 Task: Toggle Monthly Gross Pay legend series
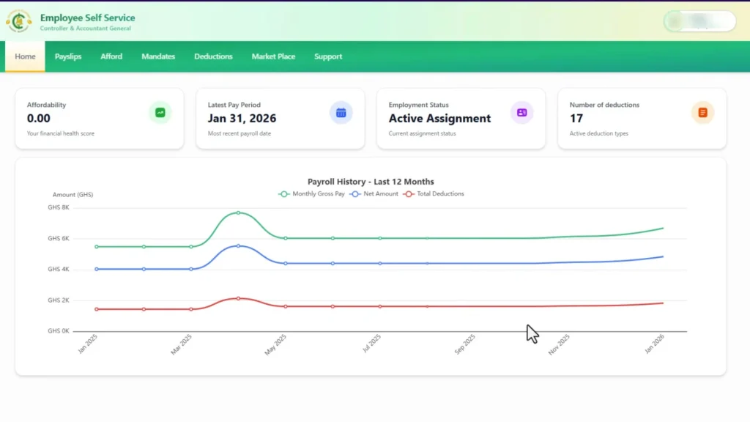(x=311, y=193)
